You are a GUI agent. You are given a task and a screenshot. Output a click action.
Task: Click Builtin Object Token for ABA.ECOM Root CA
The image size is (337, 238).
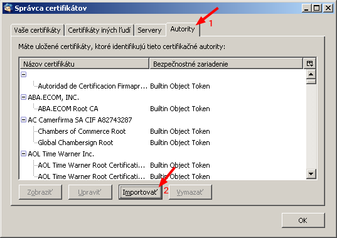point(180,109)
